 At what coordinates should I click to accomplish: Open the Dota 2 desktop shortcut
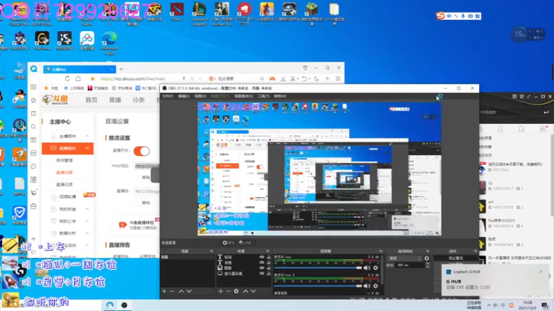tap(177, 12)
